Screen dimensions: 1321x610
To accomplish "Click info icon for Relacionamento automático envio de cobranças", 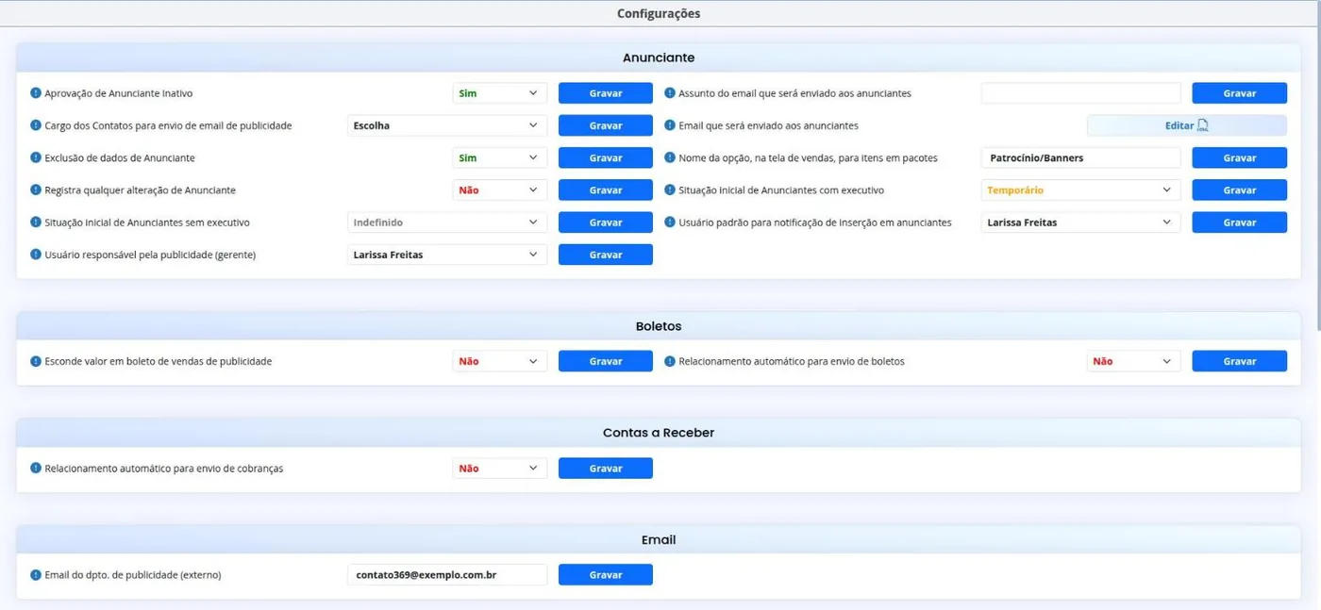I will coord(36,469).
